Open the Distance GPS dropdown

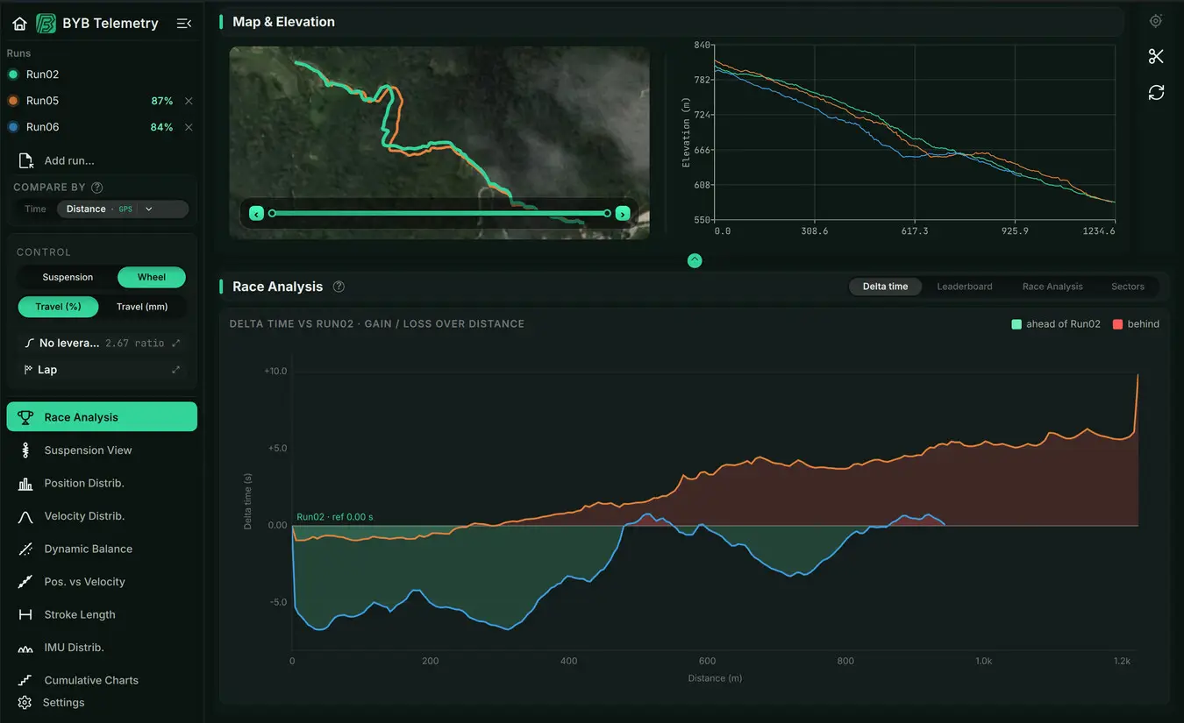click(123, 209)
